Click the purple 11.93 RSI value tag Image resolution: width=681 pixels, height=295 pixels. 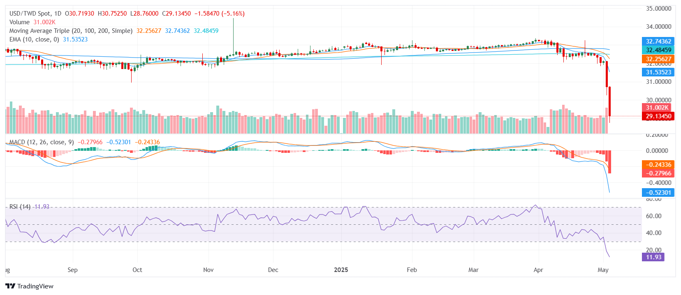(653, 257)
